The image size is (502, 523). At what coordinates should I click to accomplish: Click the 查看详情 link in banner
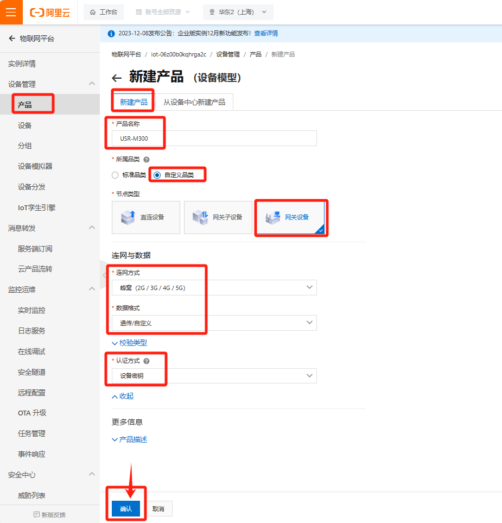[266, 33]
